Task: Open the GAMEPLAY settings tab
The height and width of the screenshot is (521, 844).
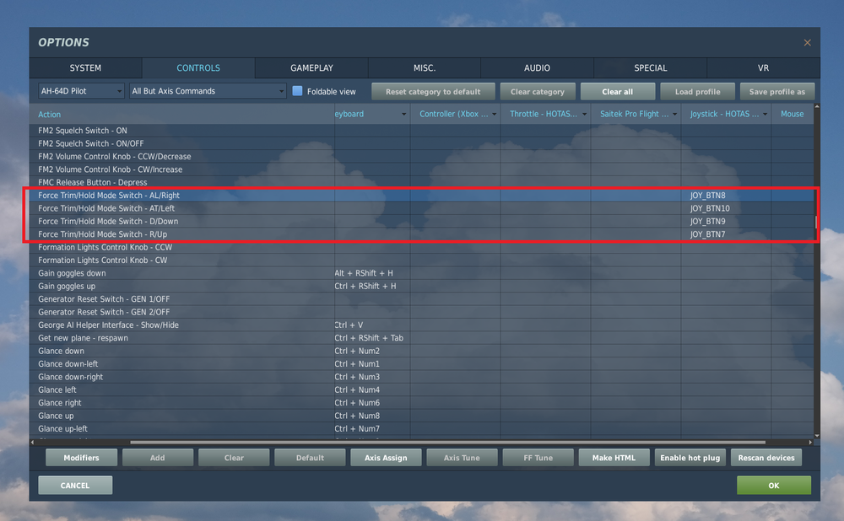Action: [311, 67]
